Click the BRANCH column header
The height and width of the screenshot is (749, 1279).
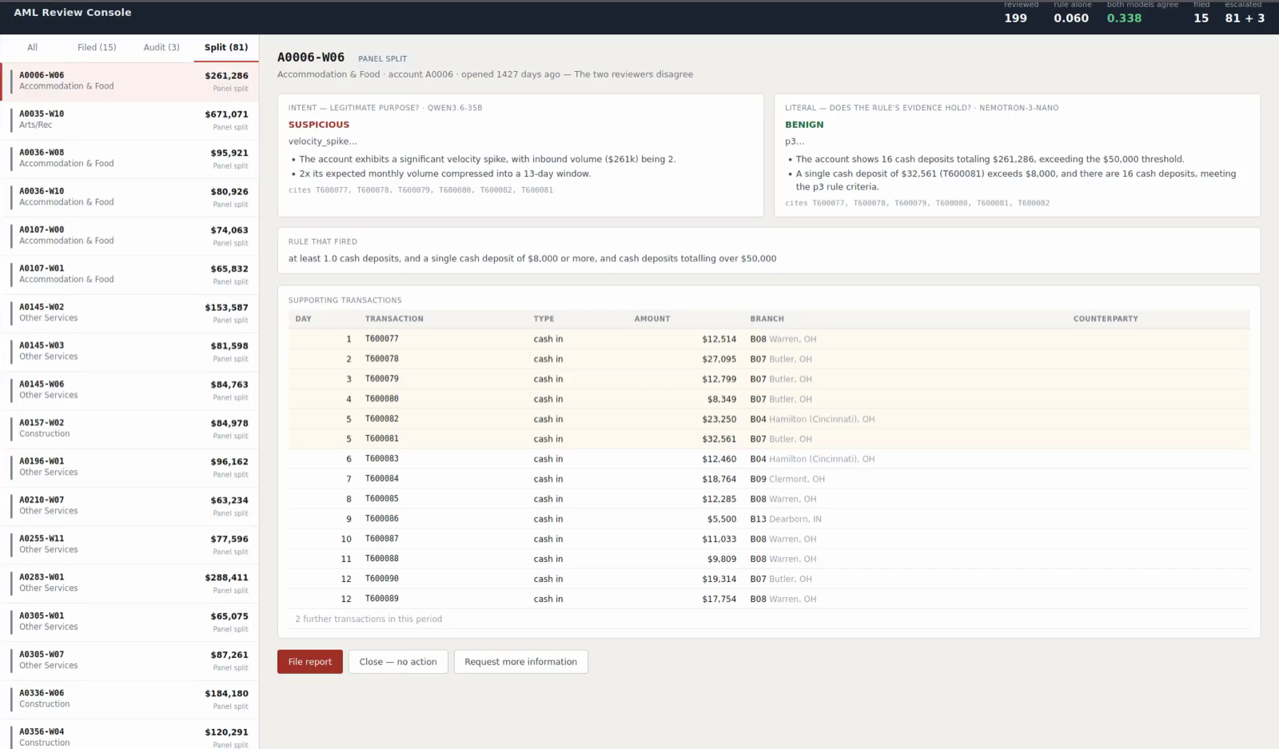(767, 319)
